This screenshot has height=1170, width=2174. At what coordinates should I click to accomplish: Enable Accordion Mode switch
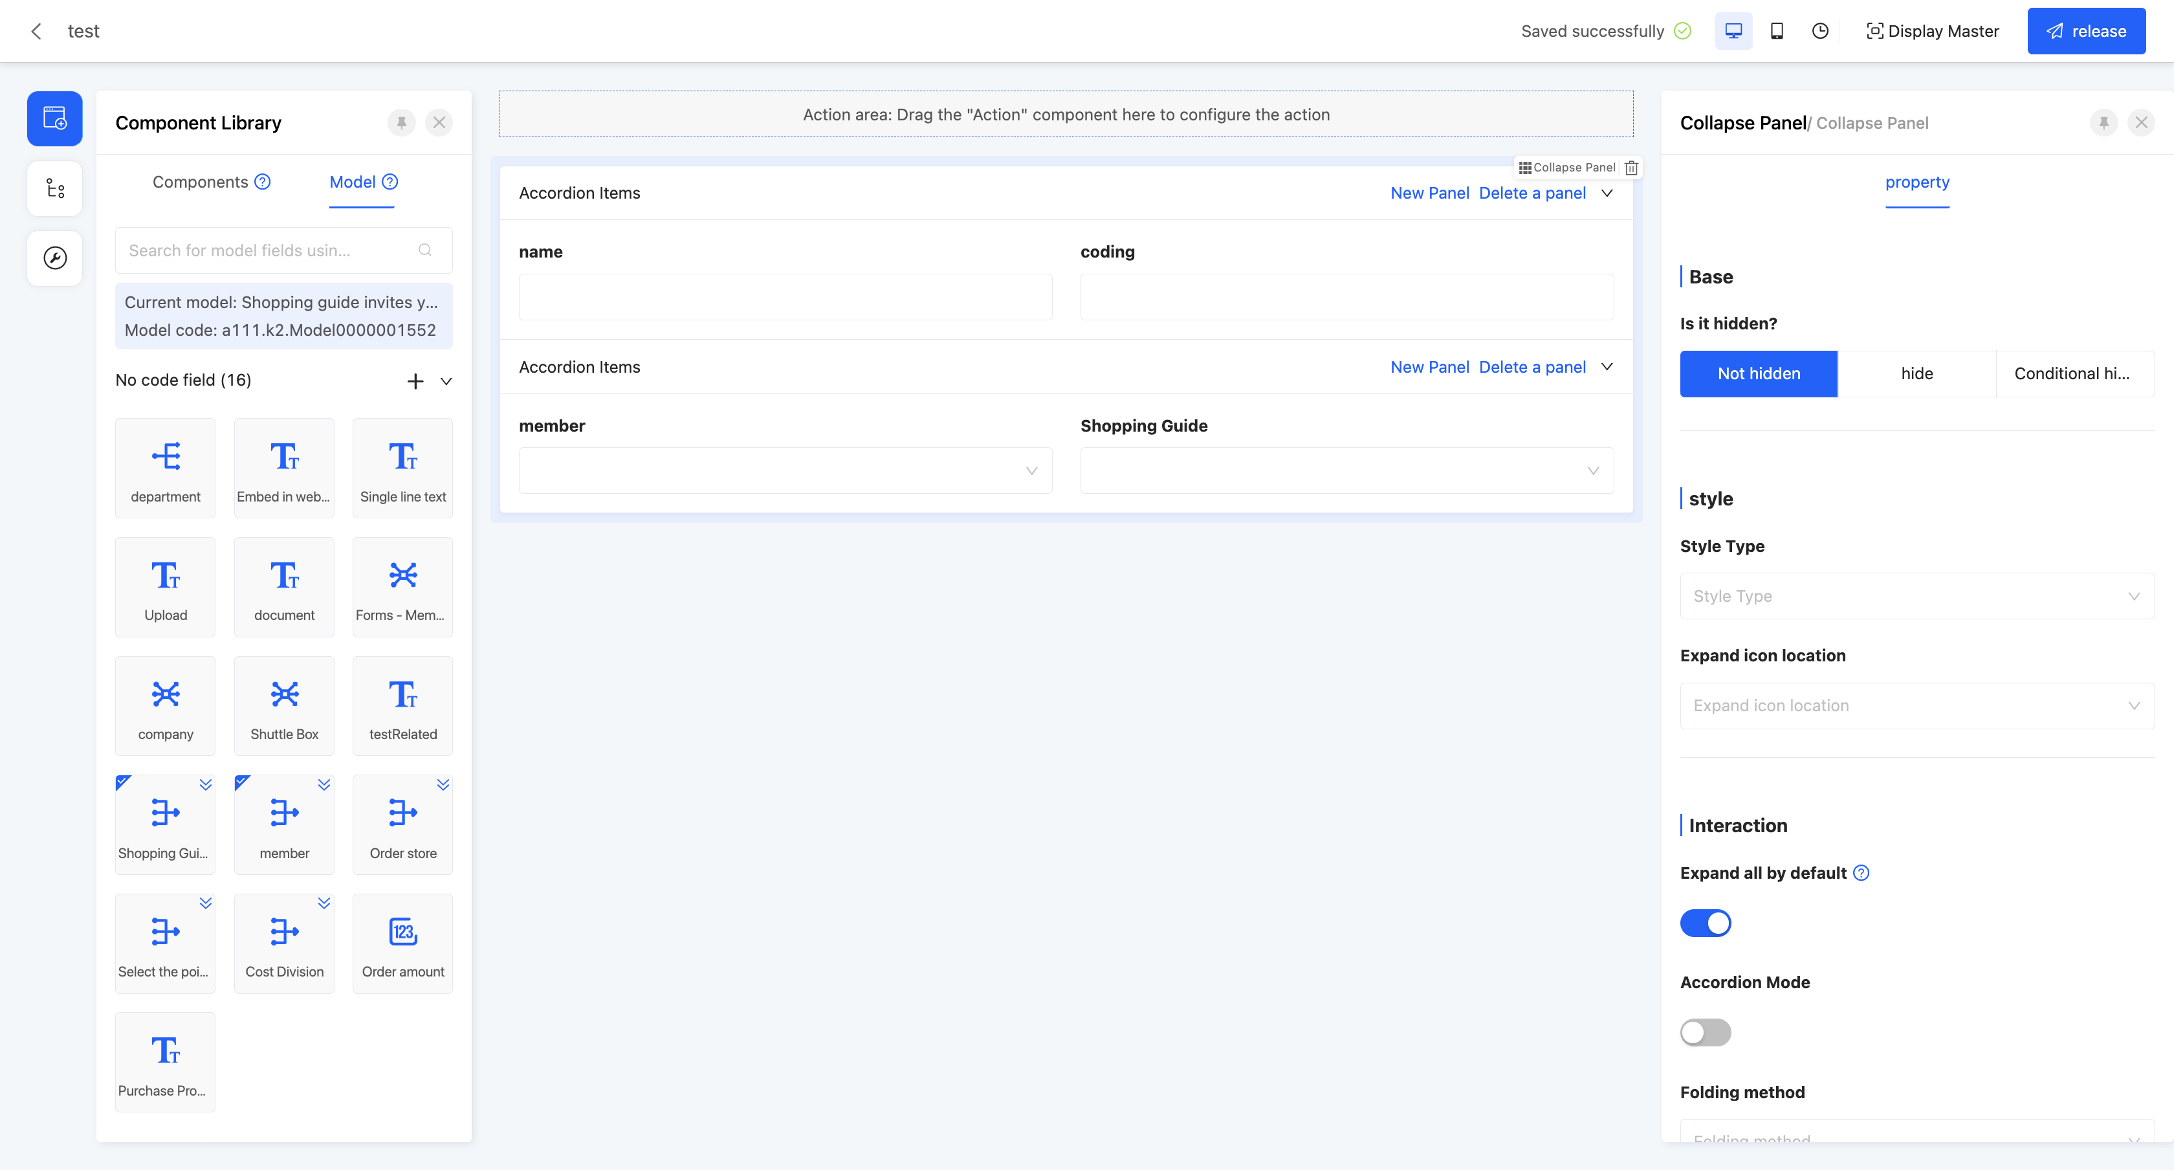click(1705, 1032)
